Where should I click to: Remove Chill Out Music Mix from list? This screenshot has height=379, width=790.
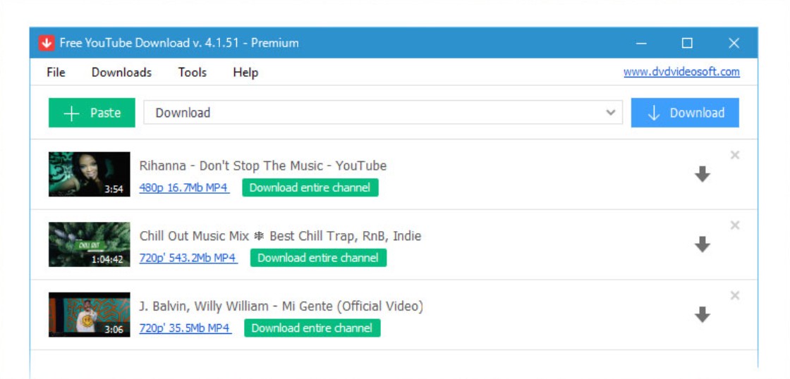tap(734, 225)
